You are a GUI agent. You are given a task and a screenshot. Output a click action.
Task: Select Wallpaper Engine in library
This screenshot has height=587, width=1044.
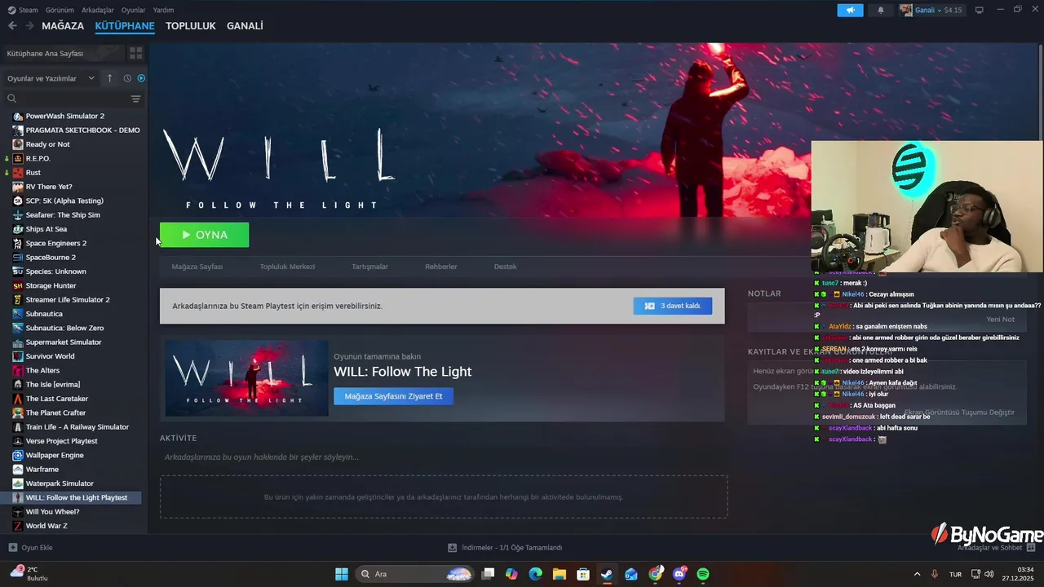click(55, 455)
